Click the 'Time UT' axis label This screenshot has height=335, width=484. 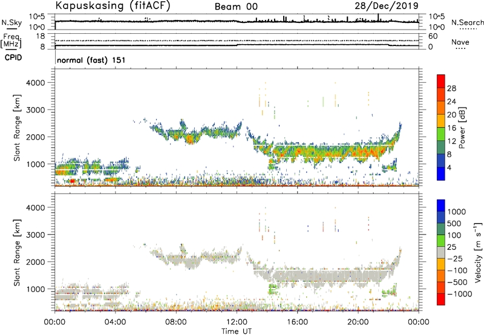tap(237, 331)
